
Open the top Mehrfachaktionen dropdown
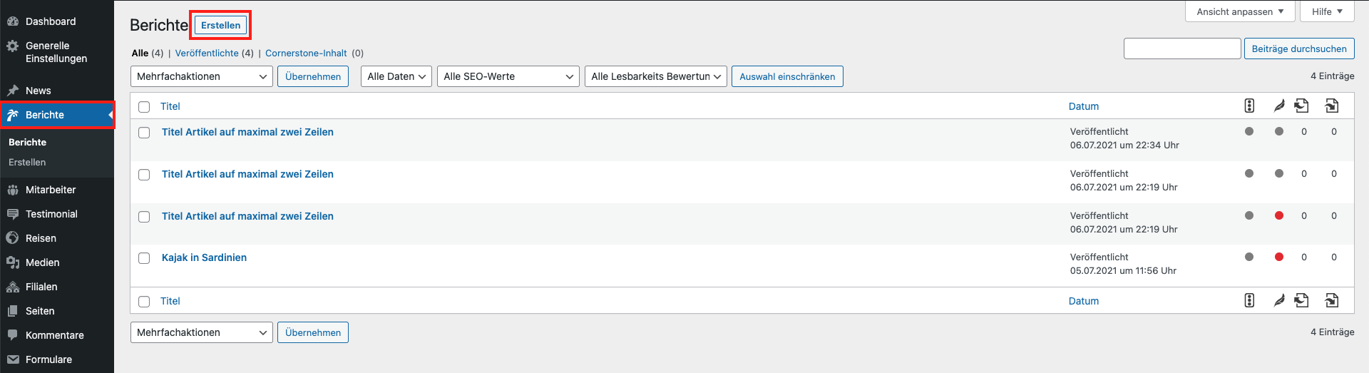coord(202,76)
